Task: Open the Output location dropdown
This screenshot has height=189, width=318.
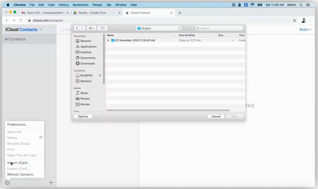Action: tap(159, 28)
